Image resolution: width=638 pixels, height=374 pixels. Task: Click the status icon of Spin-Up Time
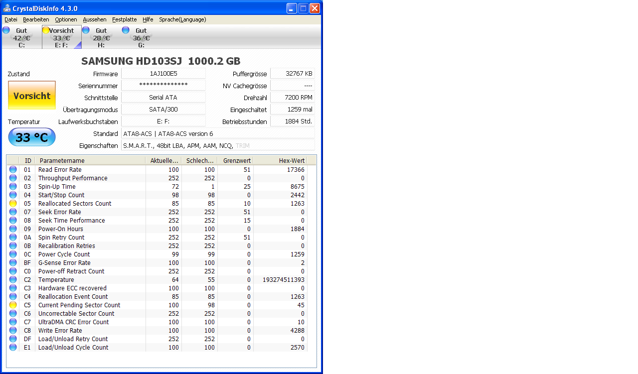(13, 187)
